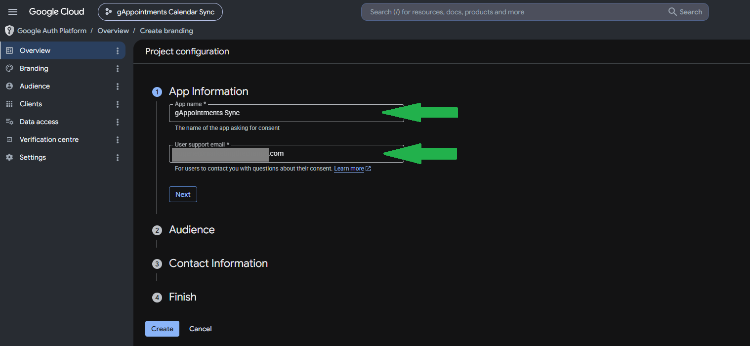Click the Data access list-gear icon
The width and height of the screenshot is (750, 346).
[9, 122]
